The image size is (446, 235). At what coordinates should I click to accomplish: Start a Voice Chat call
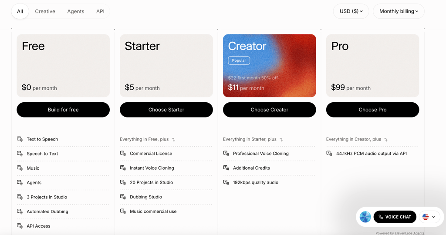(x=395, y=217)
